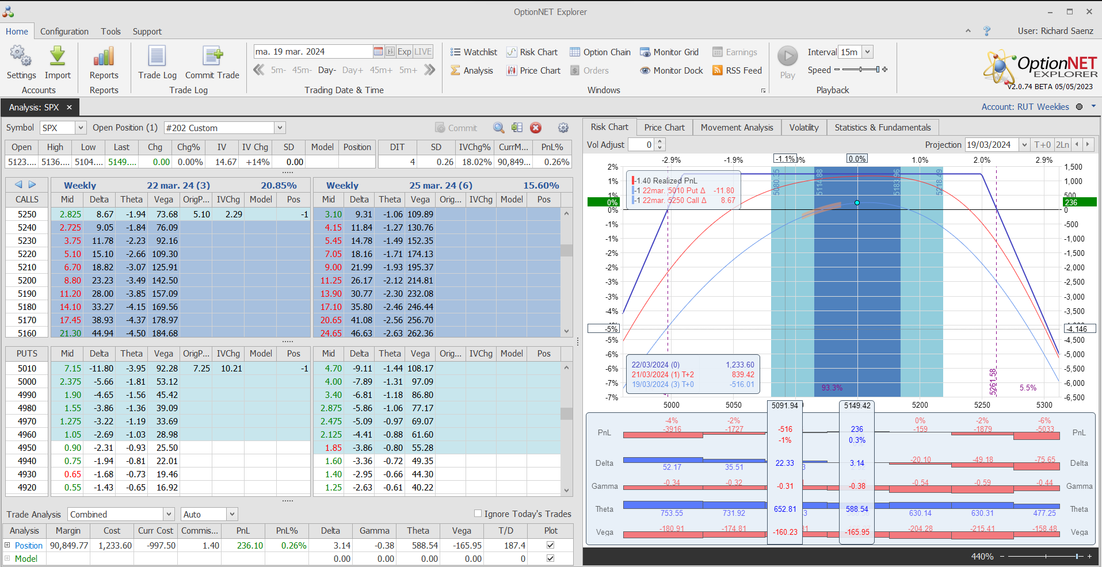Open the Option Chain window
1102x567 pixels.
pos(600,52)
